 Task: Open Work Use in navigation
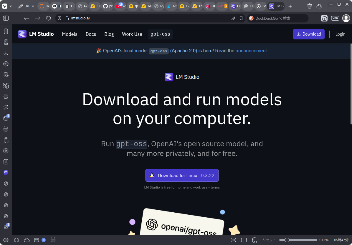132,34
